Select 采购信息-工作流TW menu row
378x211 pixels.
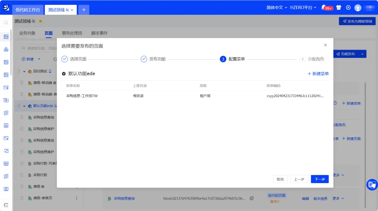click(x=195, y=96)
